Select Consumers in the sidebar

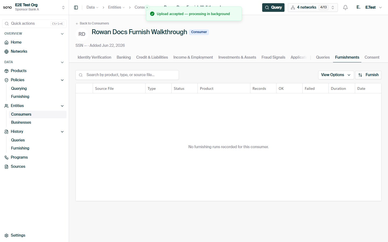(38, 114)
